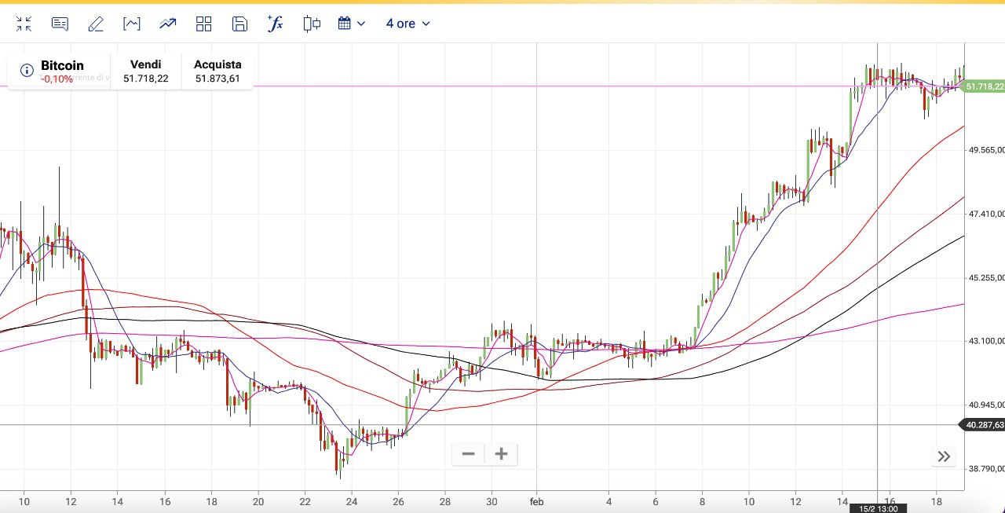The image size is (1005, 513).
Task: Select the pencil drawing tool
Action: click(96, 24)
